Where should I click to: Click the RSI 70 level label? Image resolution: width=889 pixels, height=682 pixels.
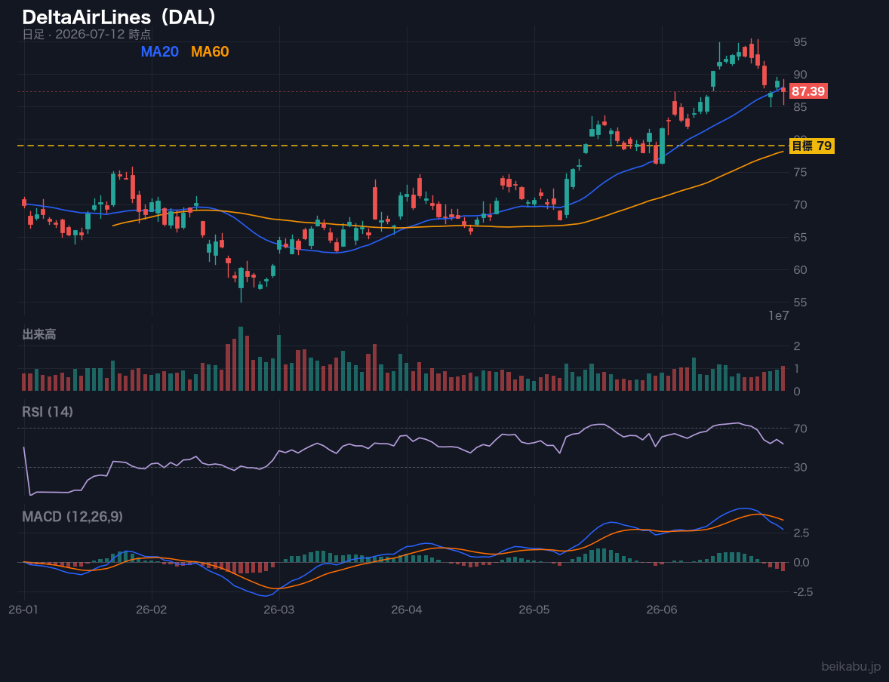tap(800, 429)
